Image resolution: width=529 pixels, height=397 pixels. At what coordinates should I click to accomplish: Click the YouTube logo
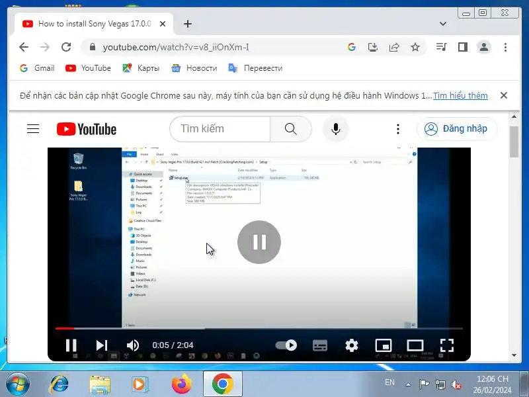pos(87,129)
